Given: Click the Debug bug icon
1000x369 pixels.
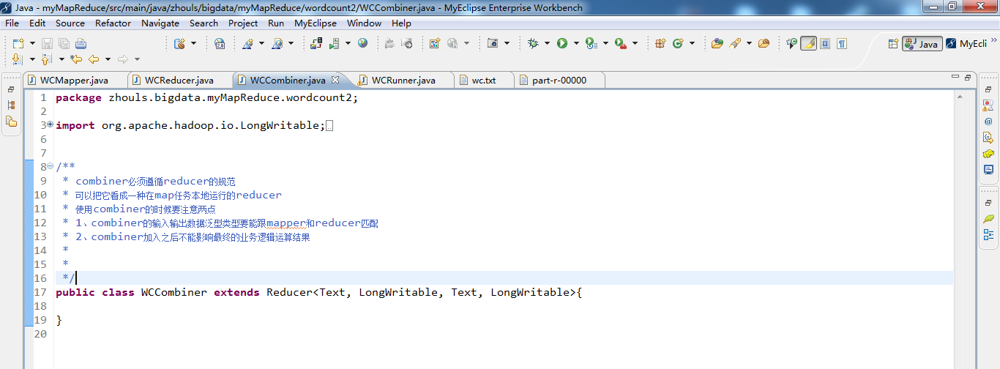Looking at the screenshot, I should tap(533, 44).
